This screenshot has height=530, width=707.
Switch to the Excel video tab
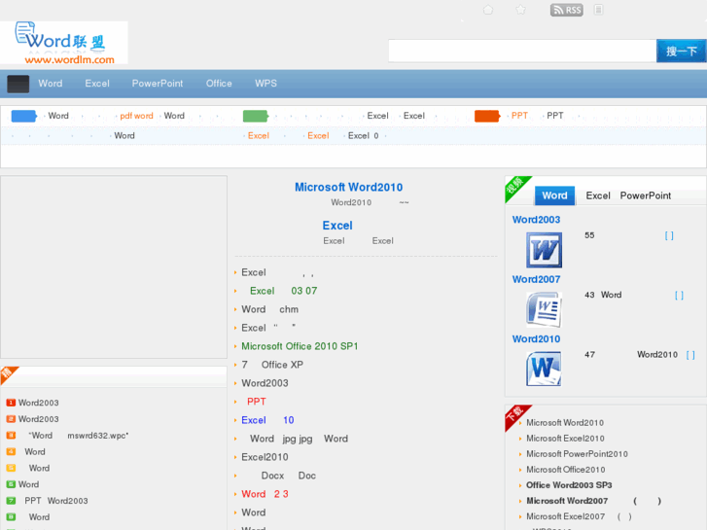(598, 195)
